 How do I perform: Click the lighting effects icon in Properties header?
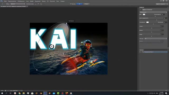pos(141,10)
